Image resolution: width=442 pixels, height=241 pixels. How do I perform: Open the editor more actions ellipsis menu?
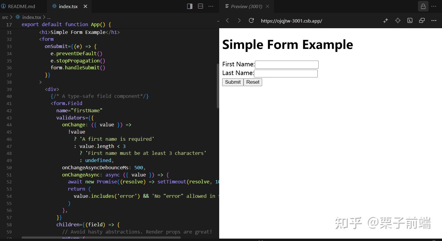[x=211, y=6]
